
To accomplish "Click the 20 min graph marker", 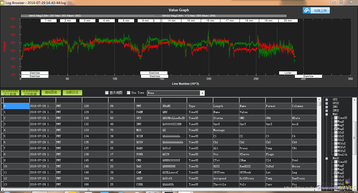I will coord(288,21).
